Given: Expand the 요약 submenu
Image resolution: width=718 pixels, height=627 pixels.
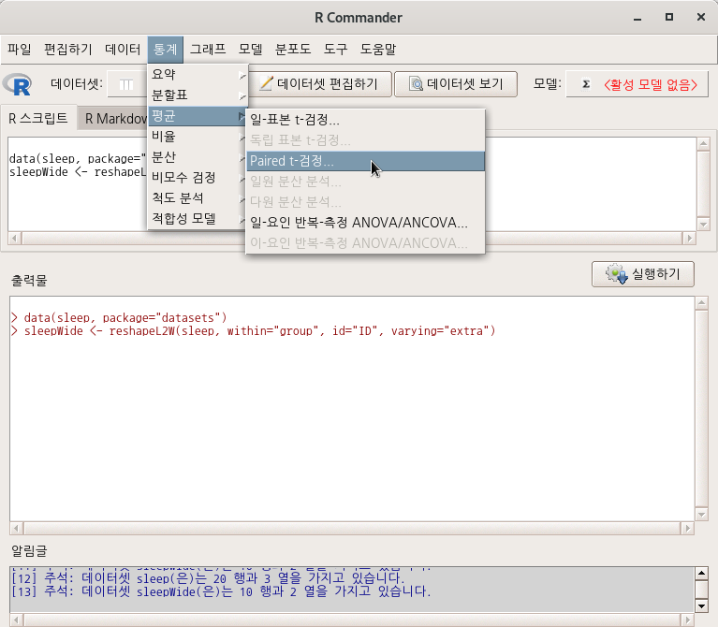Looking at the screenshot, I should click(198, 74).
